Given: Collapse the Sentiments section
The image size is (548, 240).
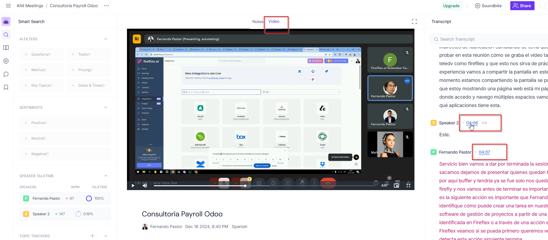Looking at the screenshot, I should coord(106,108).
